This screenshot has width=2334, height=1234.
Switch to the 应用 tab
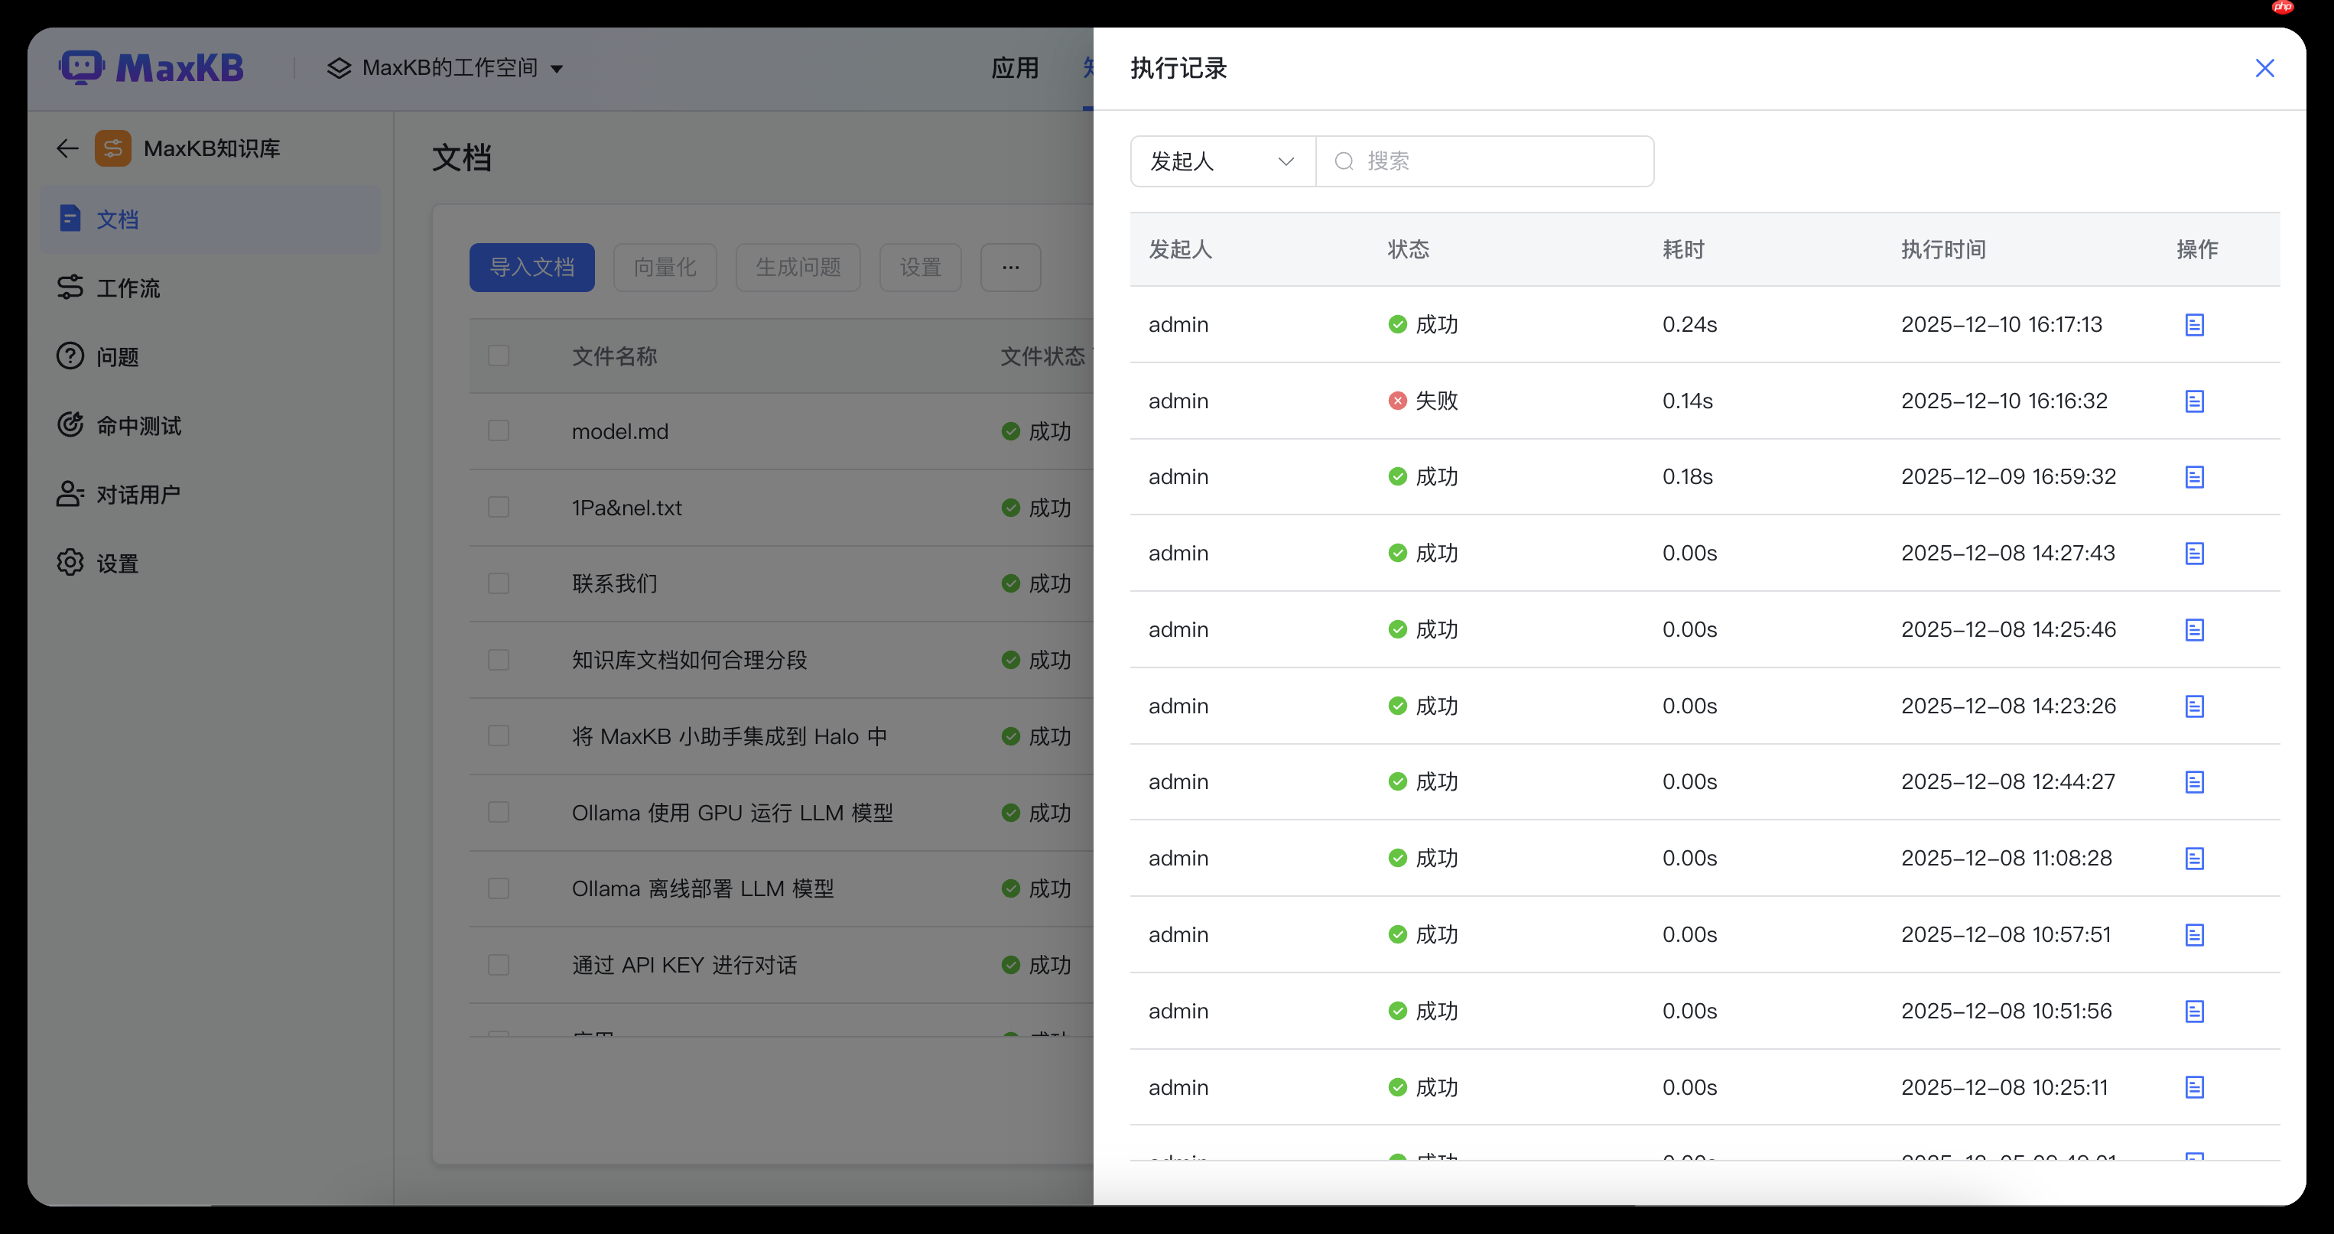[x=1015, y=67]
